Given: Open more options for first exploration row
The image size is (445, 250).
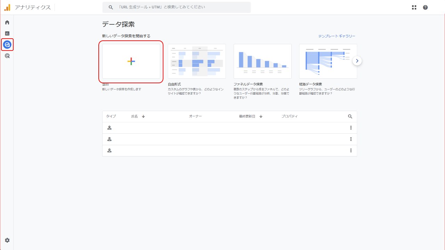Looking at the screenshot, I should click(x=351, y=128).
